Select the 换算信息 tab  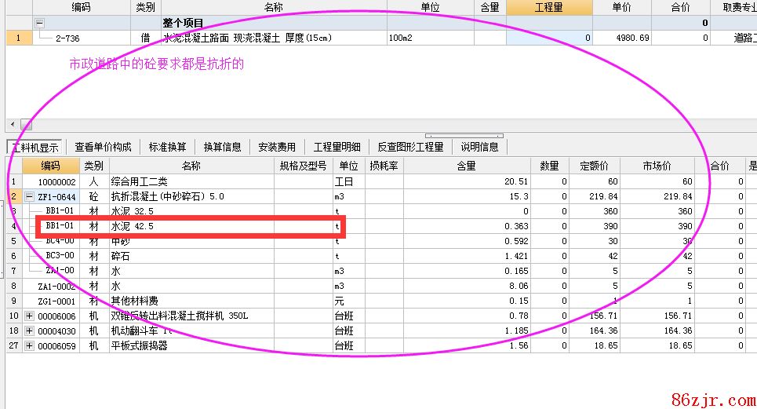(222, 147)
